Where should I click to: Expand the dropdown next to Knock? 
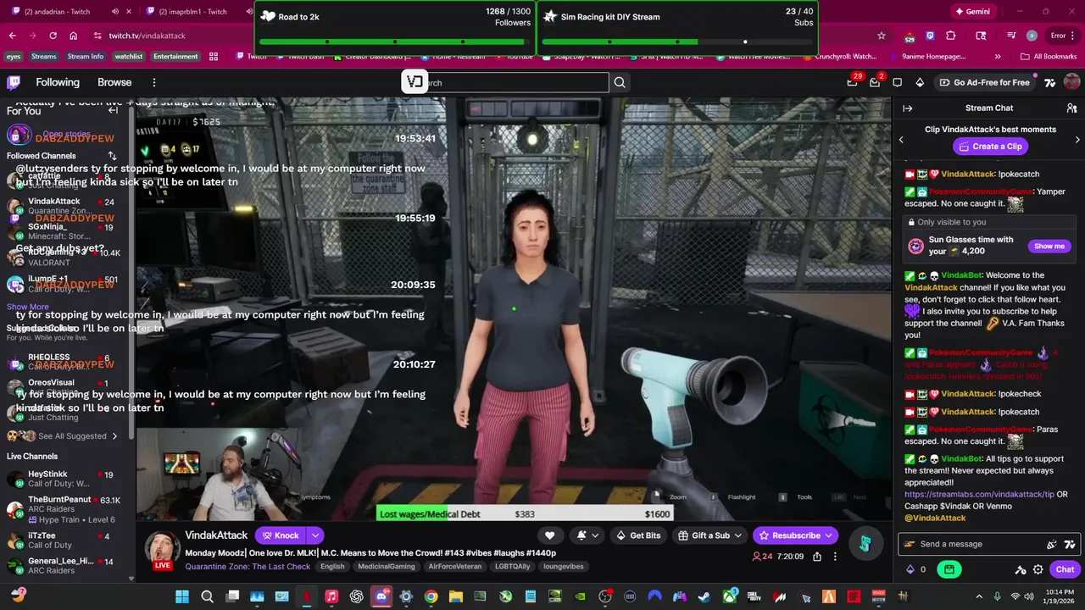pyautogui.click(x=314, y=535)
